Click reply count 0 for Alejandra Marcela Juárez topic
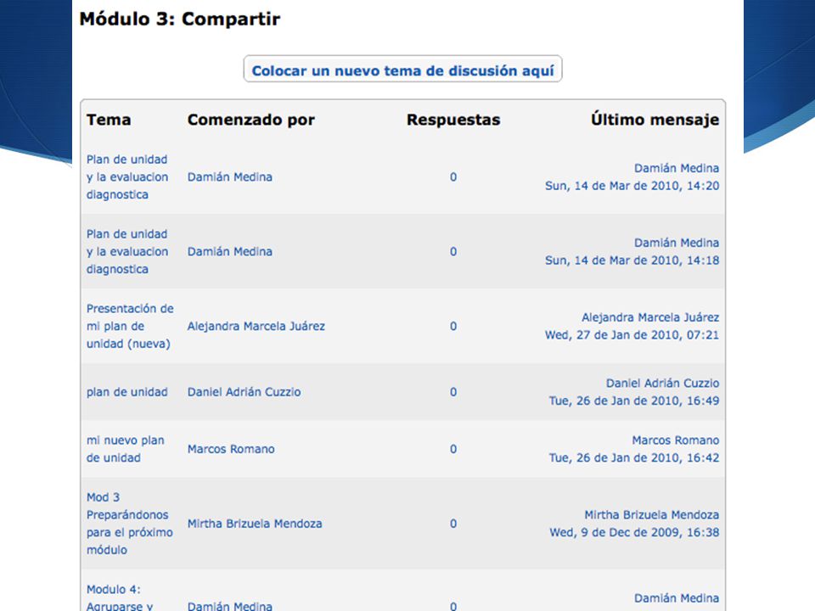This screenshot has height=611, width=815. tap(453, 326)
